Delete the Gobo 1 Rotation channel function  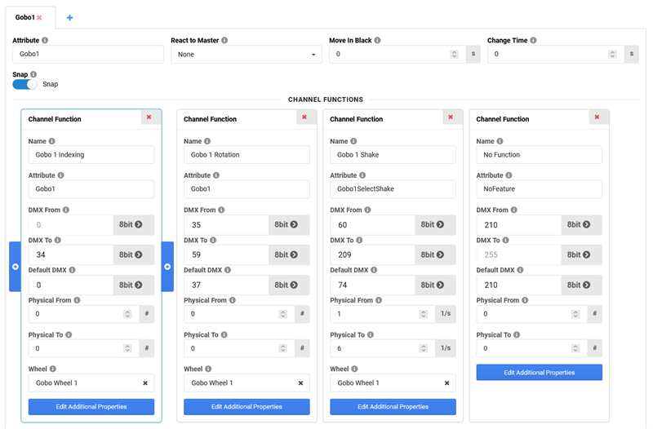pyautogui.click(x=304, y=117)
